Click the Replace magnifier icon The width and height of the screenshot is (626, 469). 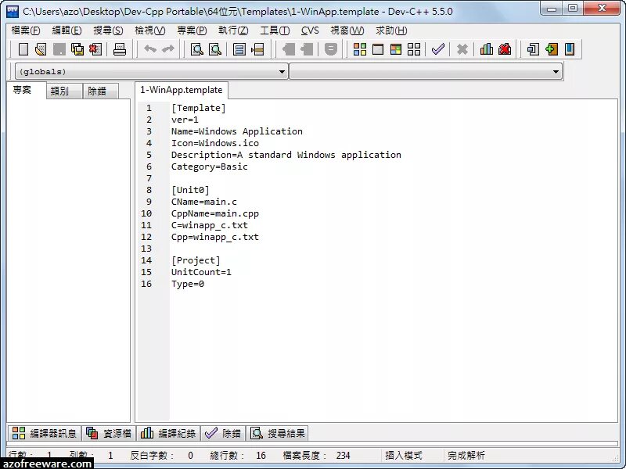click(x=214, y=49)
